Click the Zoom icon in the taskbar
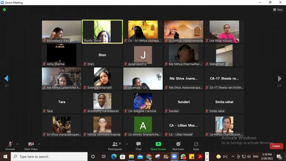Viewport: 286px width, 161px height. [x=174, y=157]
